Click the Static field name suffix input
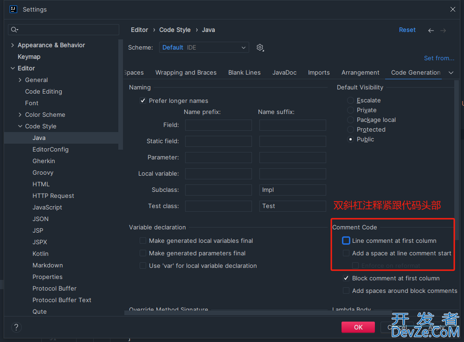Image resolution: width=464 pixels, height=342 pixels. click(x=293, y=141)
